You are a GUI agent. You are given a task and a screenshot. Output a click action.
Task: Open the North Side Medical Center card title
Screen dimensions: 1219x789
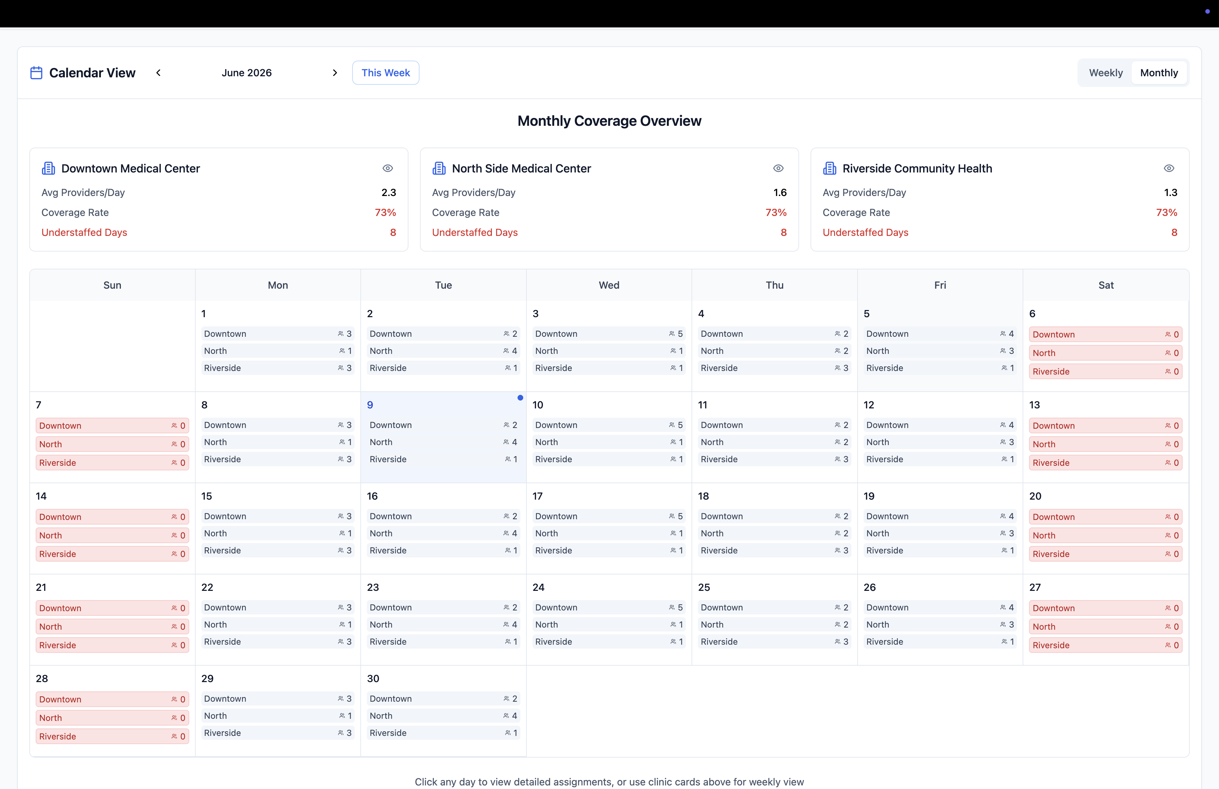(x=521, y=169)
